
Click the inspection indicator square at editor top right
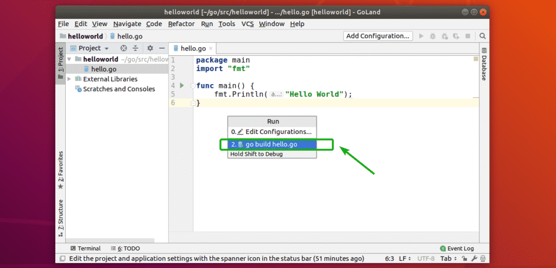476,59
